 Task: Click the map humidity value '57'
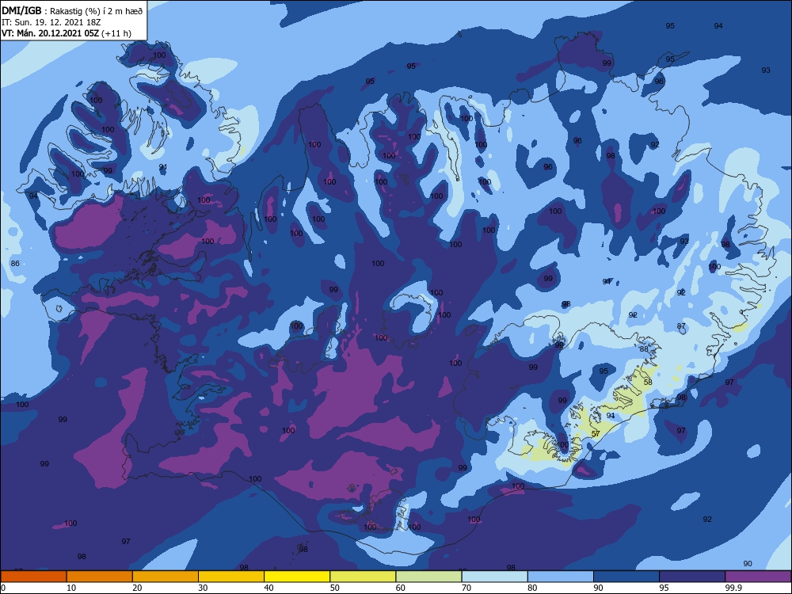coord(596,433)
